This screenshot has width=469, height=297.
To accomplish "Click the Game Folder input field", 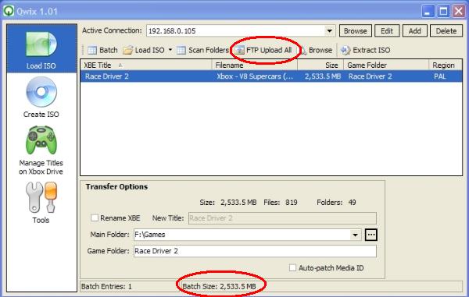I will pyautogui.click(x=255, y=251).
